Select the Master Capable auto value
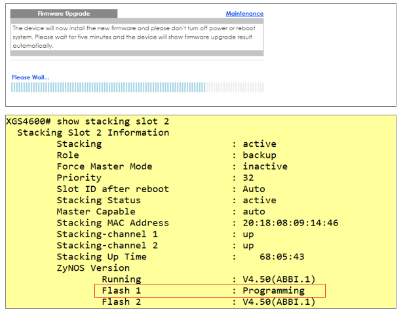 pyautogui.click(x=254, y=212)
